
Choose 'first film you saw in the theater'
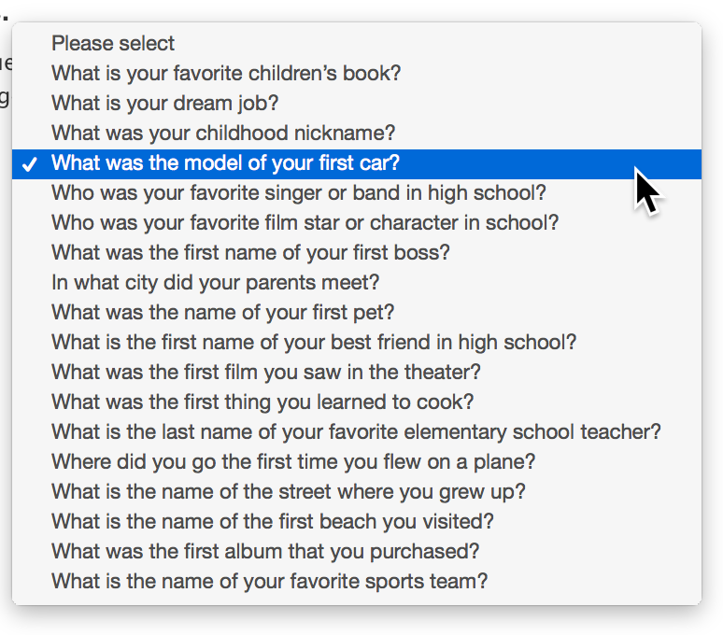pos(357,373)
